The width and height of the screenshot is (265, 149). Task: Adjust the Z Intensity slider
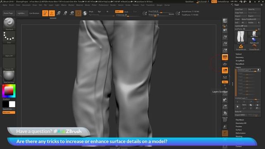(x=128, y=15)
